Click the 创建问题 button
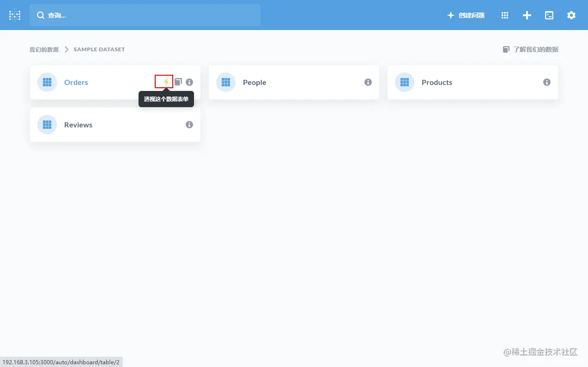The image size is (588, 367). point(466,15)
